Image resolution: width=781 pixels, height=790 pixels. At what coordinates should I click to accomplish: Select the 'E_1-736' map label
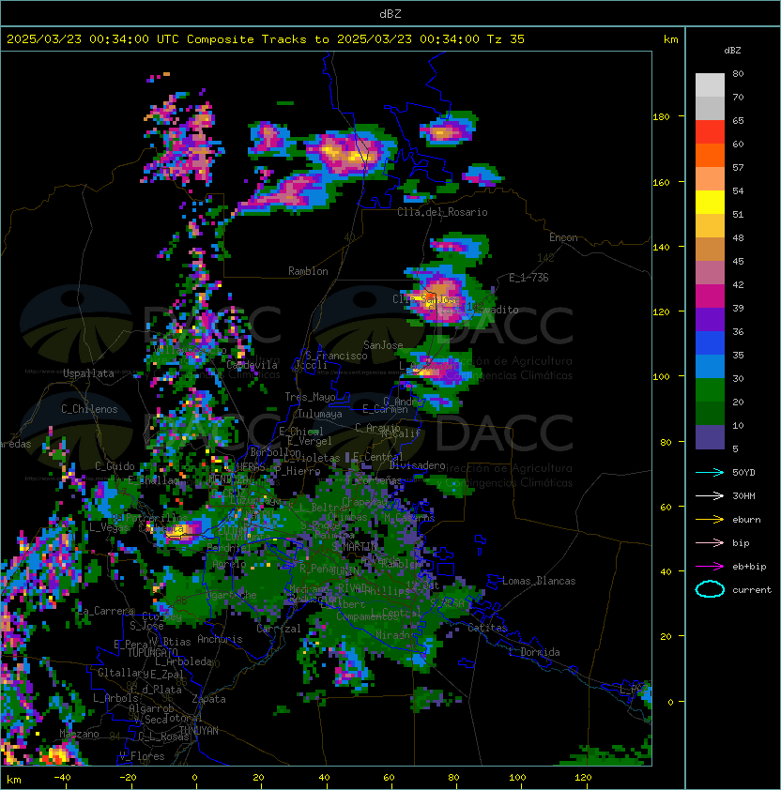528,278
